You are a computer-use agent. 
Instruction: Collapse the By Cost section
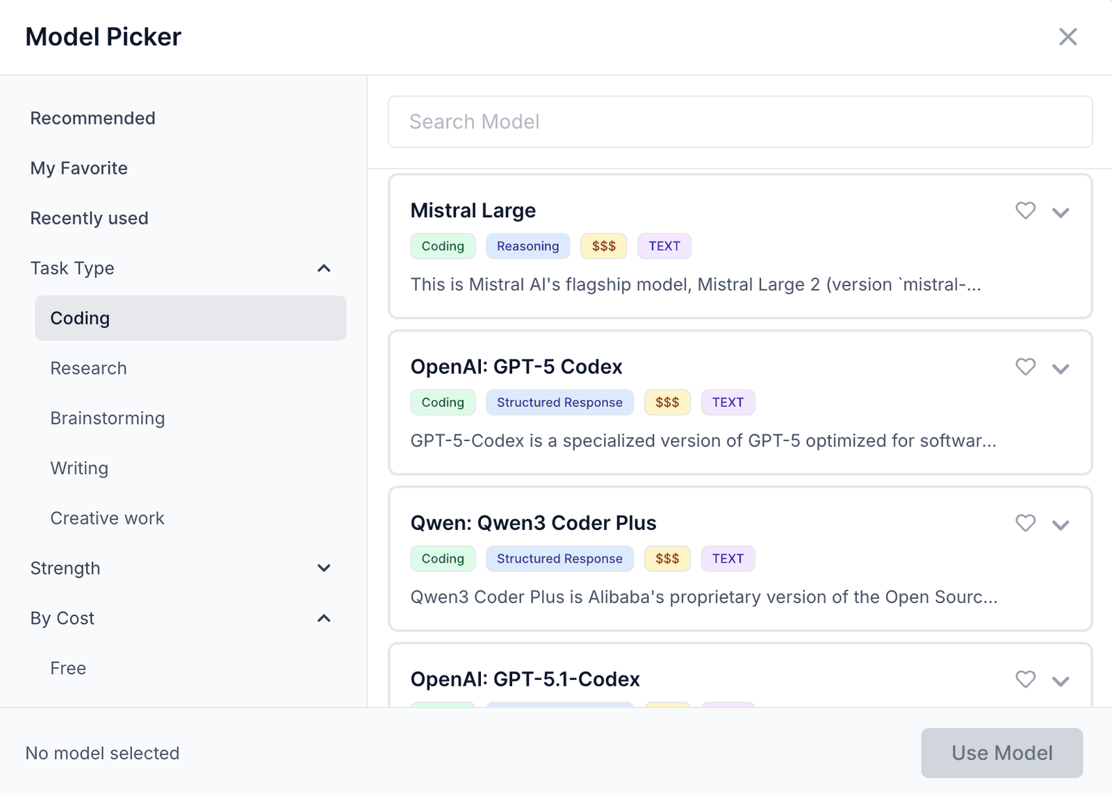click(x=324, y=618)
